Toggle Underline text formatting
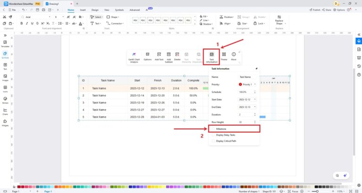The width and height of the screenshot is (362, 193). (32, 23)
